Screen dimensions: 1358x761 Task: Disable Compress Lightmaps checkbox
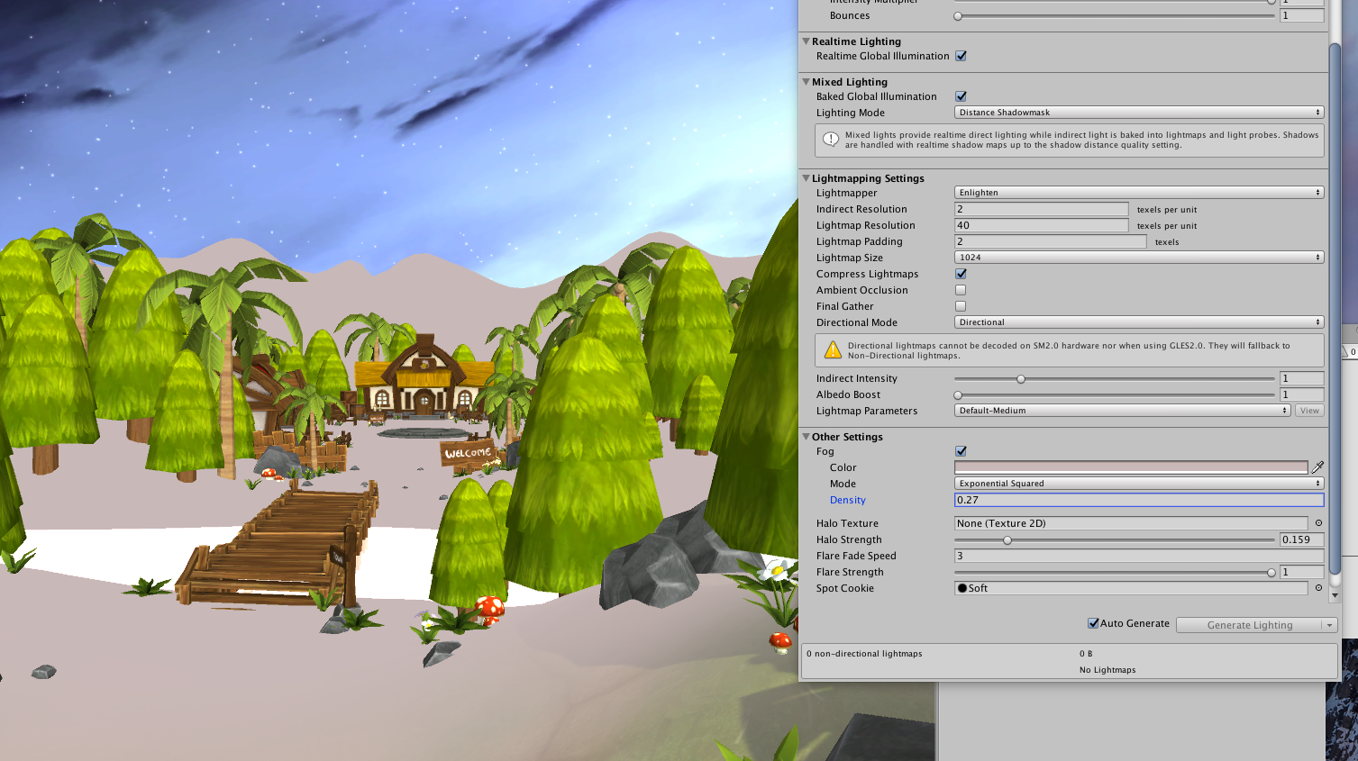(961, 274)
